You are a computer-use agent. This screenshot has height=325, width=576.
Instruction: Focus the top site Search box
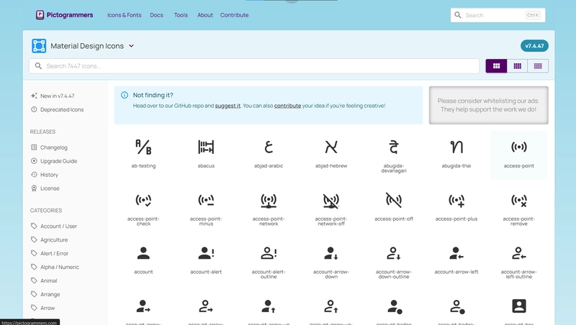(498, 15)
